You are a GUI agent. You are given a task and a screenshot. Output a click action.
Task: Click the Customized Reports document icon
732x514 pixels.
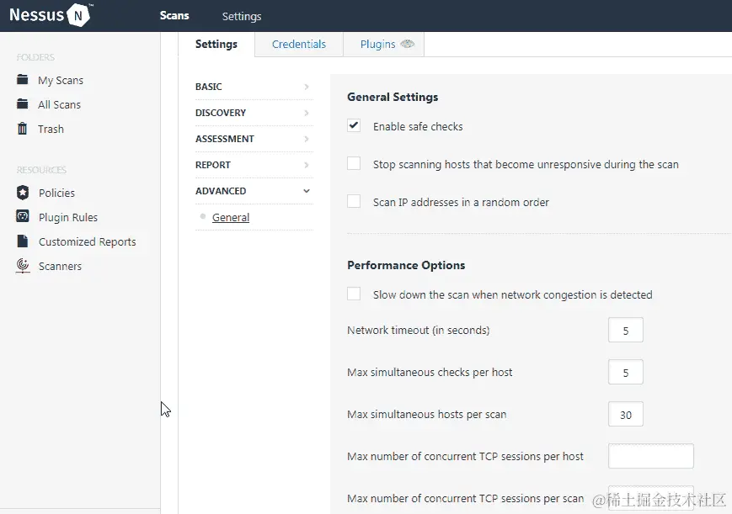click(x=23, y=241)
